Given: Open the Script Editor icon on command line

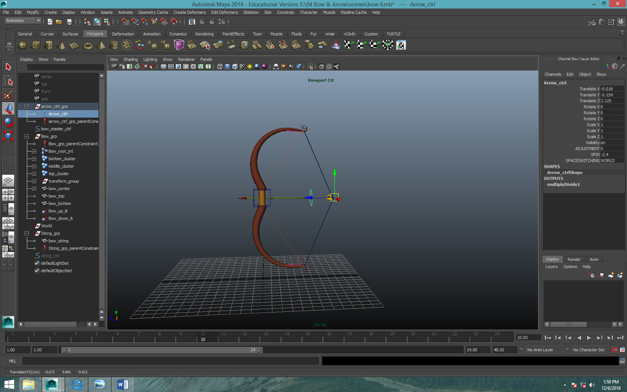Looking at the screenshot, I should pos(622,361).
